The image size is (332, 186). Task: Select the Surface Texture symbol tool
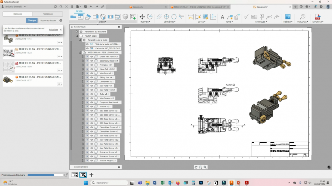[246, 17]
